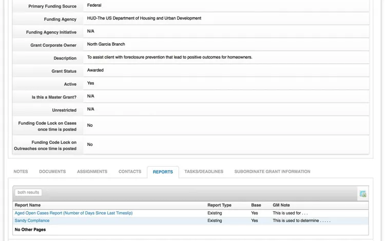The width and height of the screenshot is (385, 241).
Task: Open the Assignments tab
Action: pyautogui.click(x=92, y=172)
